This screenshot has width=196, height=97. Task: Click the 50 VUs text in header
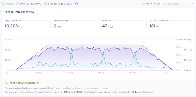(x=39, y=4)
